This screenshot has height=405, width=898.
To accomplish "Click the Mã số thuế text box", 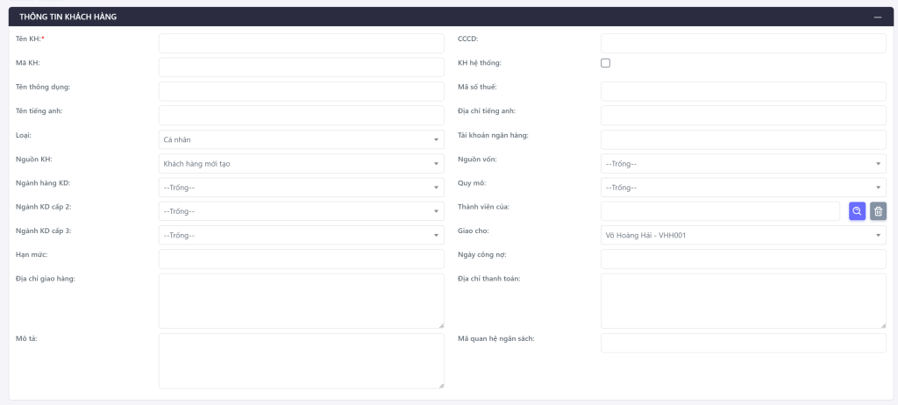I will pyautogui.click(x=743, y=91).
